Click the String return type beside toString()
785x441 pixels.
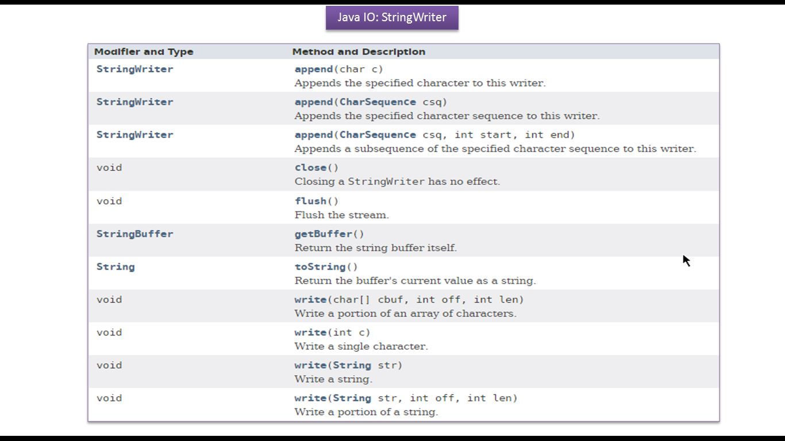(116, 266)
